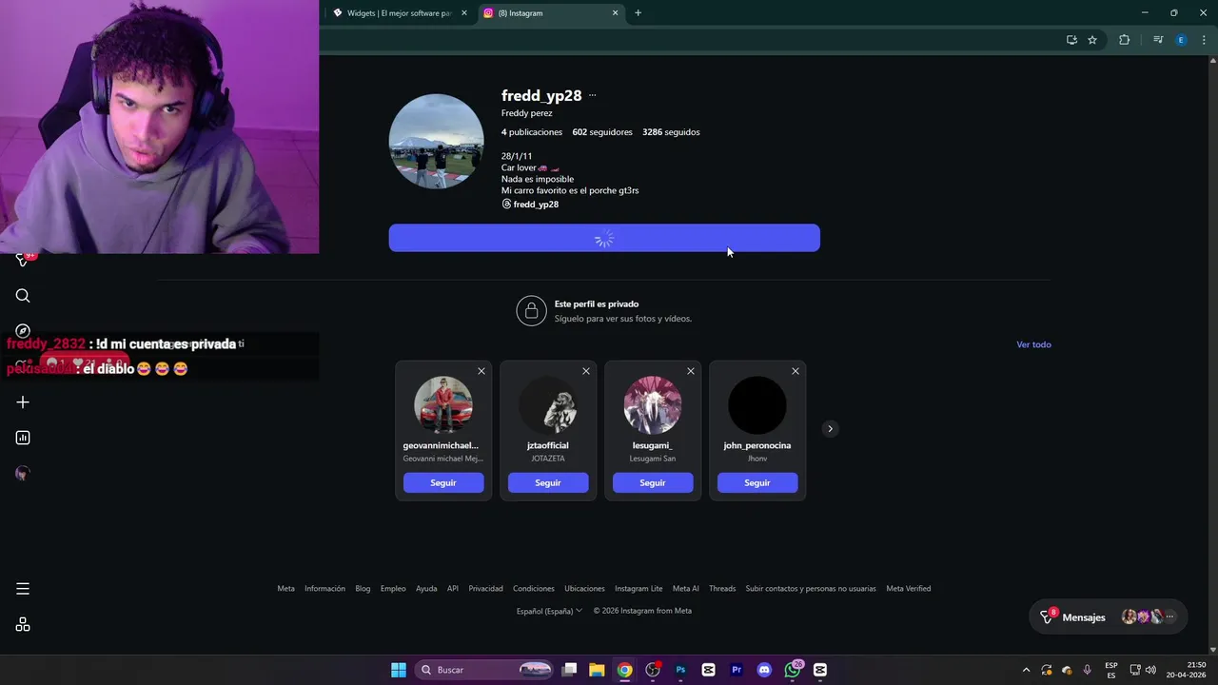This screenshot has width=1218, height=685.
Task: Open the footer Ayuda link
Action: click(x=426, y=589)
